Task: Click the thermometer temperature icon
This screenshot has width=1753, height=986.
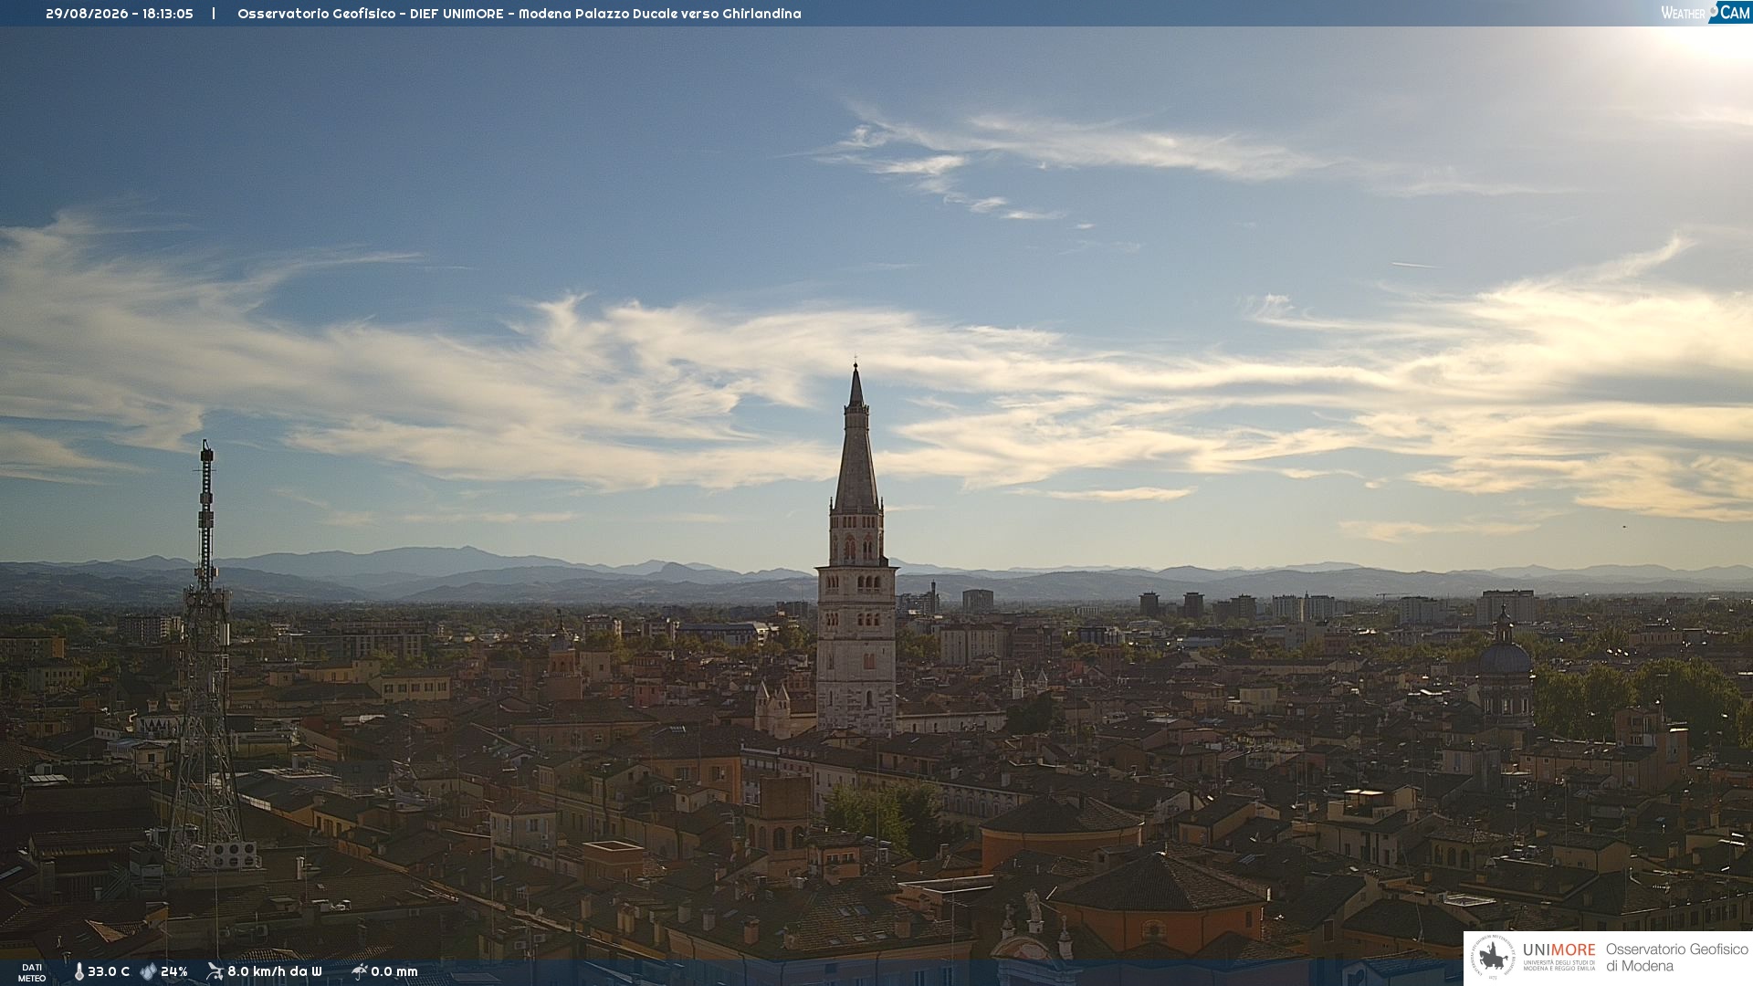Action: pos(79,971)
